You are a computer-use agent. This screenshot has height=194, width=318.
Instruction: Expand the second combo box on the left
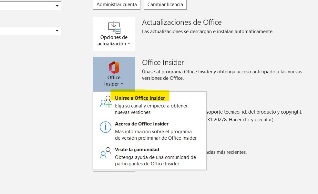click(57, 31)
